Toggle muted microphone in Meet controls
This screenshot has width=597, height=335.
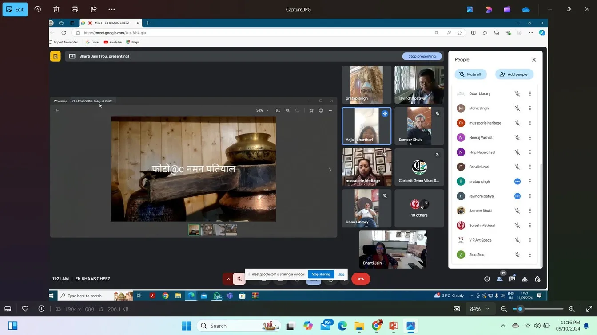tap(239, 279)
